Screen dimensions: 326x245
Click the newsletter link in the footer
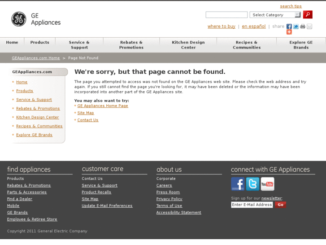pyautogui.click(x=272, y=198)
